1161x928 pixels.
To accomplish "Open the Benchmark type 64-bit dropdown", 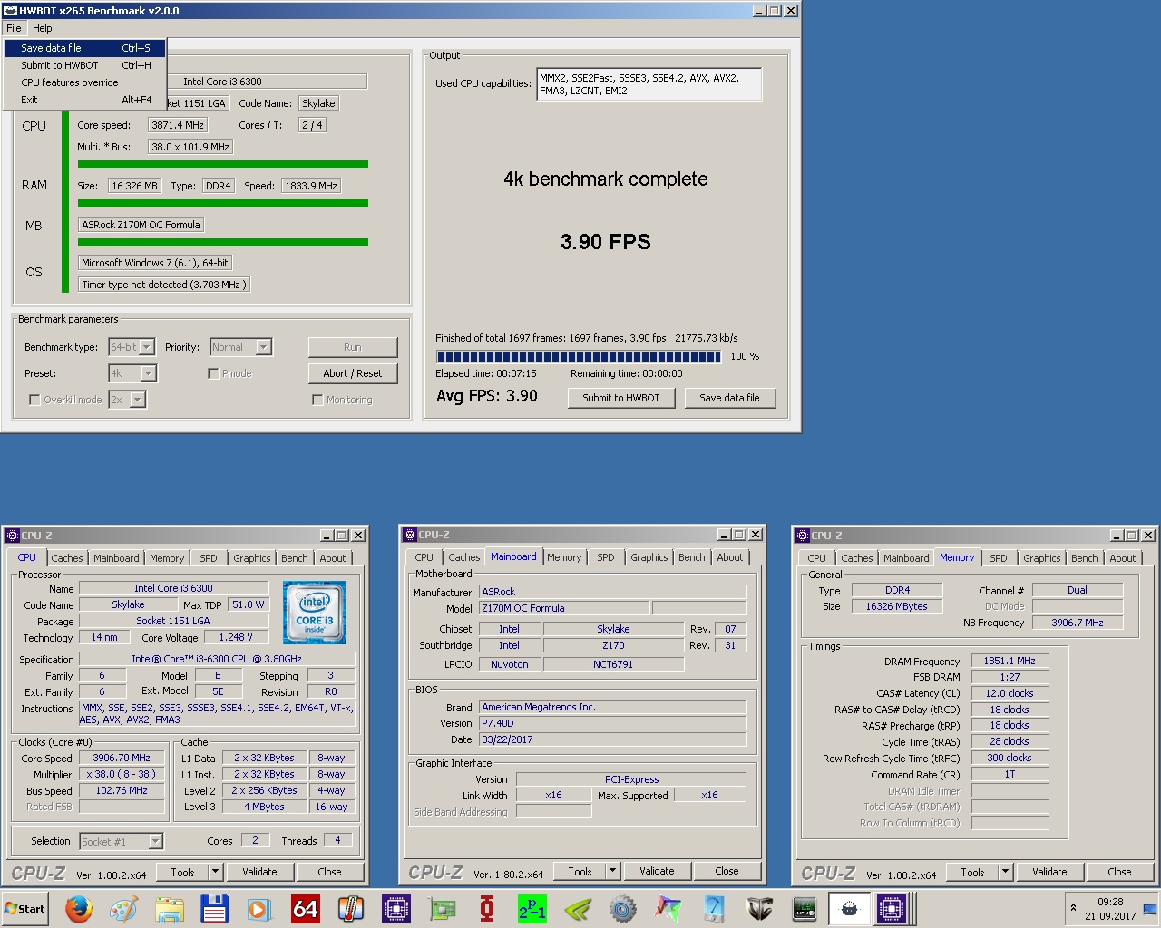I will click(x=131, y=347).
